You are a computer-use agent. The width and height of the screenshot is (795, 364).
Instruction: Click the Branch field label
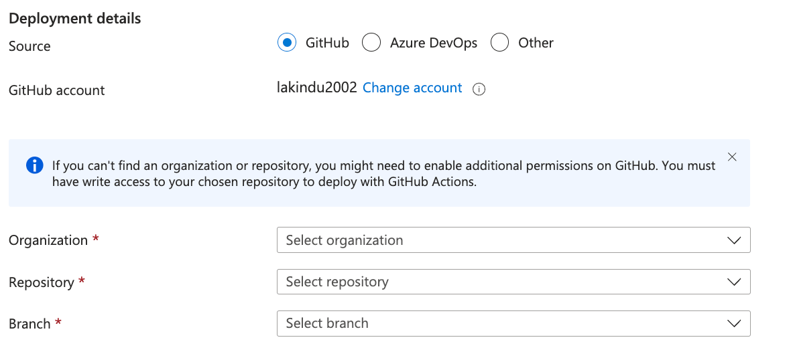click(x=29, y=324)
